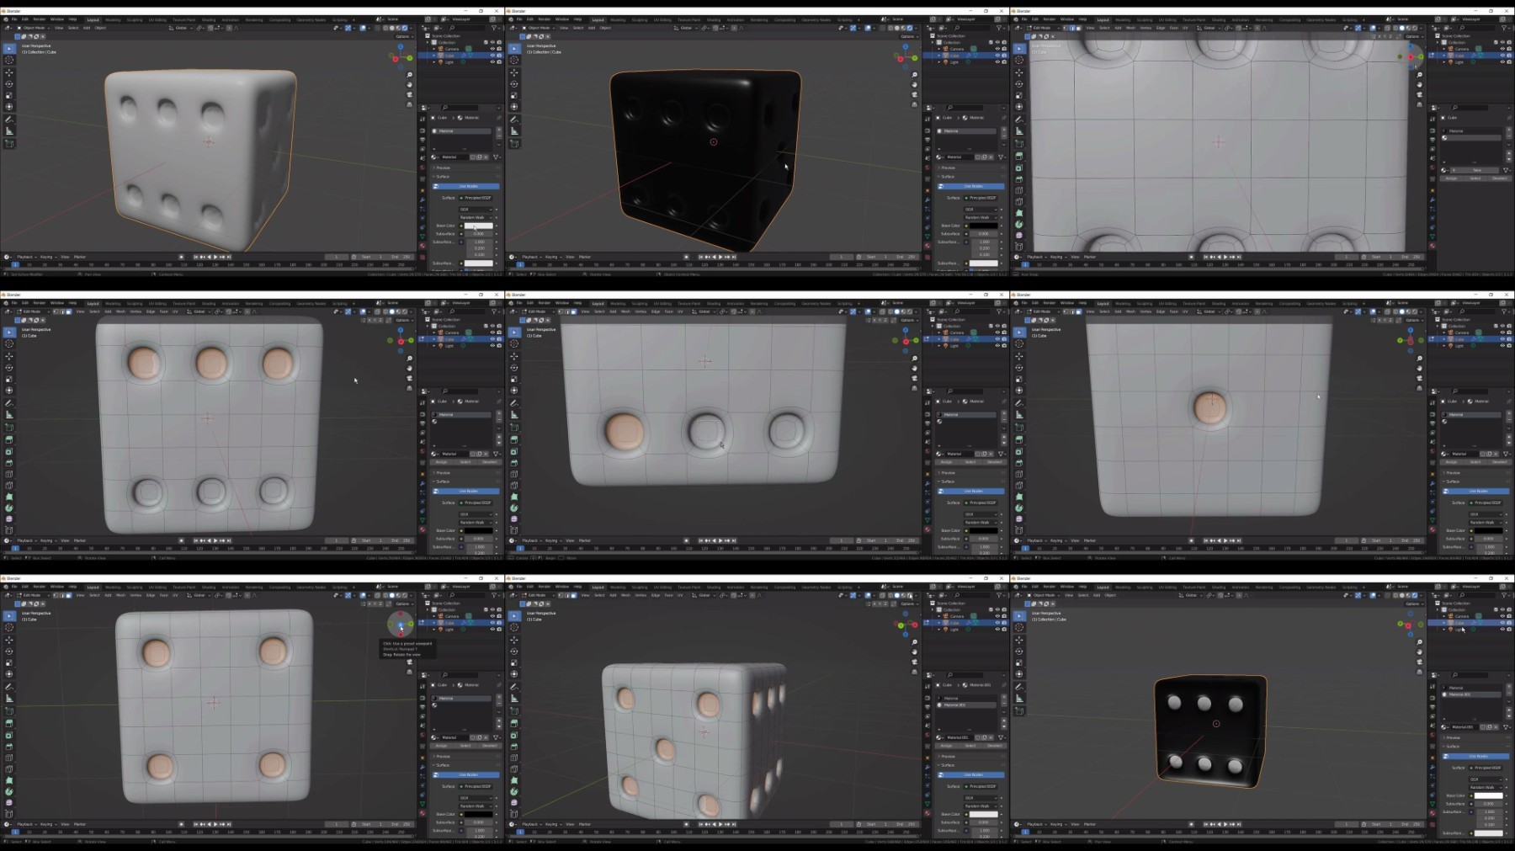Open Shading workspace tab in window with gray six-hole die

[209, 19]
